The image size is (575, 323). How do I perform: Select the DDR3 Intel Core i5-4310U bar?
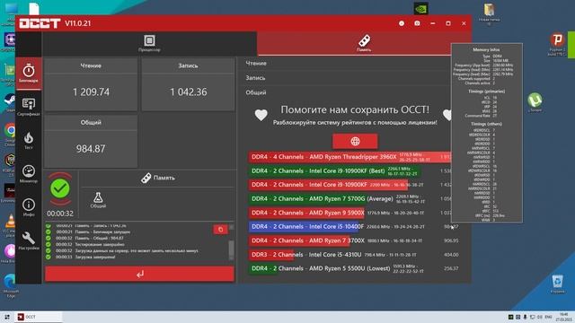coord(271,254)
